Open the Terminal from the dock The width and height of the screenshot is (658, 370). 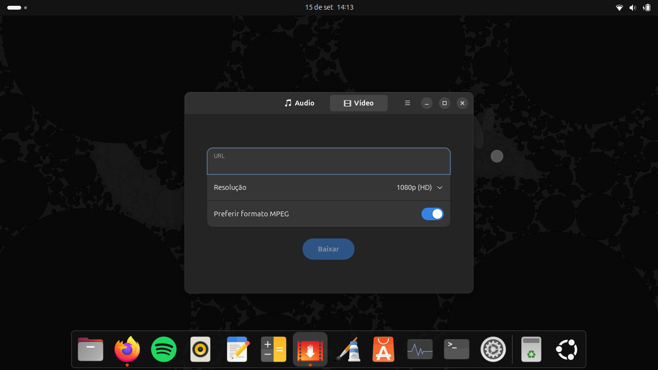[x=457, y=349]
